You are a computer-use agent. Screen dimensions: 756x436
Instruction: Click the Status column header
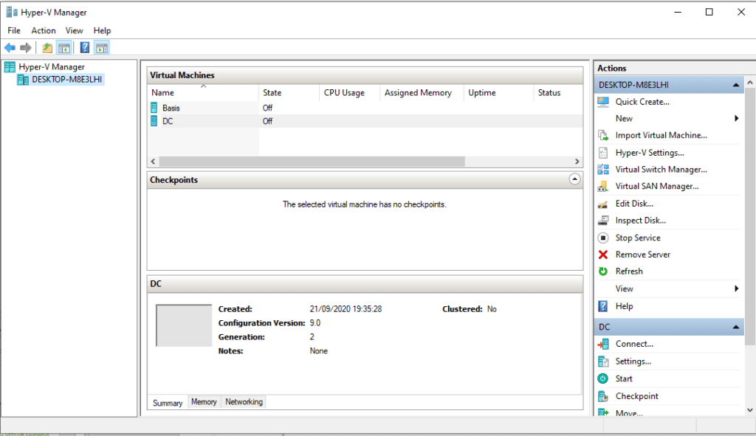[558, 92]
